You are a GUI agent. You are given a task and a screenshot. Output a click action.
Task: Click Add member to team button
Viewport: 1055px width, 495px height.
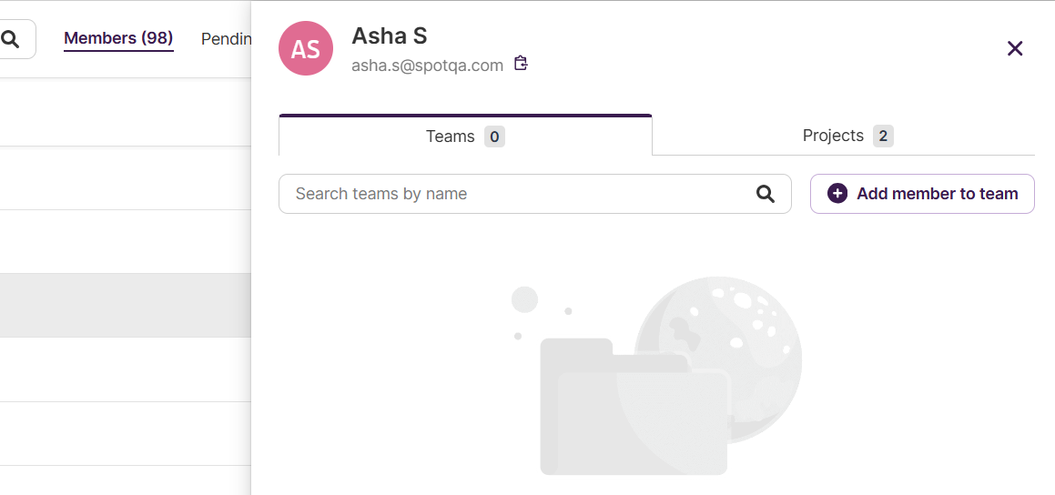pyautogui.click(x=922, y=194)
